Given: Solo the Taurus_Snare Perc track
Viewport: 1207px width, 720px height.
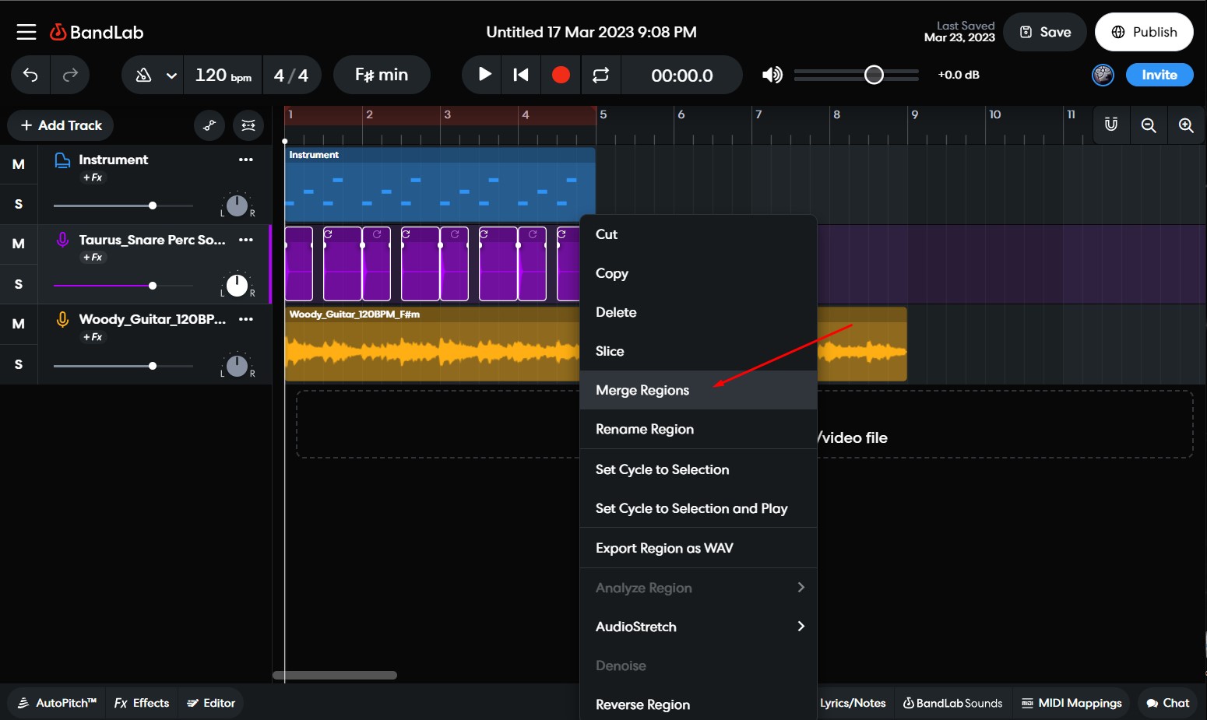Looking at the screenshot, I should 19,283.
